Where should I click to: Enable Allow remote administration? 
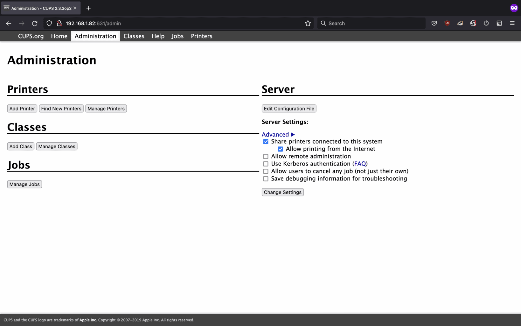click(x=266, y=156)
